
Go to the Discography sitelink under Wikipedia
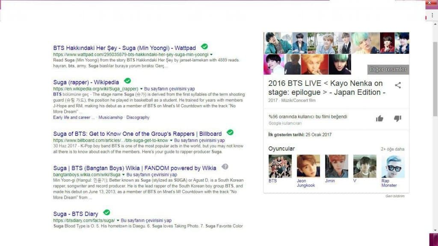point(138,117)
